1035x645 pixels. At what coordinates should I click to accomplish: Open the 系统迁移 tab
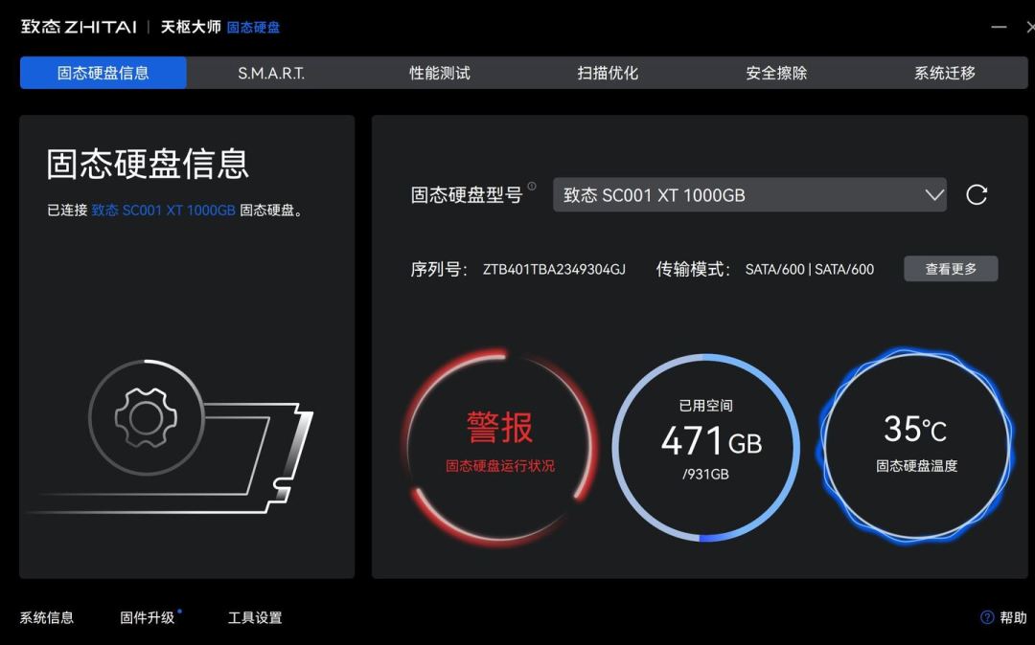(945, 73)
